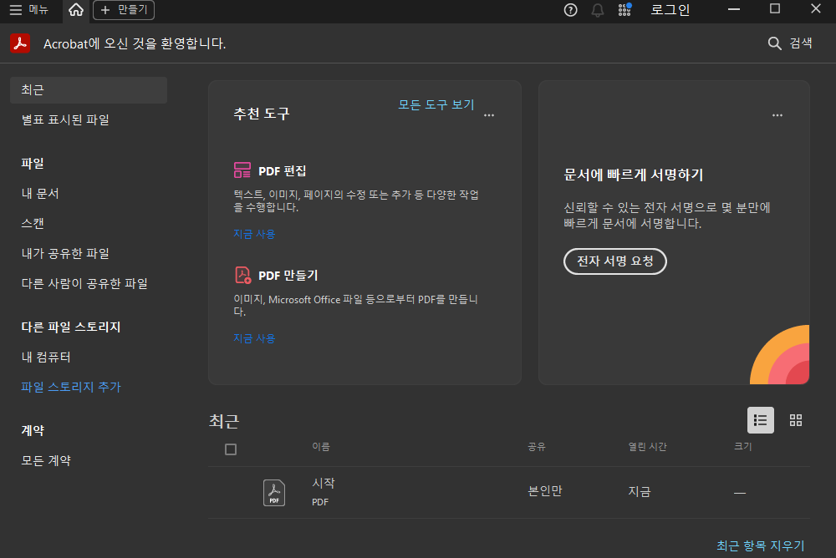Sort by 열린 시간 column header

pos(647,447)
